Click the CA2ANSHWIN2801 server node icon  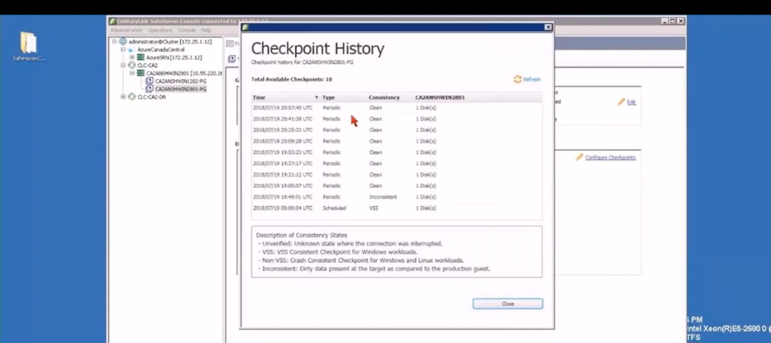141,73
